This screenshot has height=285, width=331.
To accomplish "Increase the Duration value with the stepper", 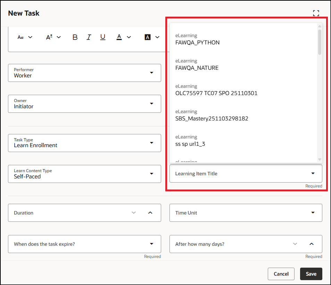I will [150, 213].
